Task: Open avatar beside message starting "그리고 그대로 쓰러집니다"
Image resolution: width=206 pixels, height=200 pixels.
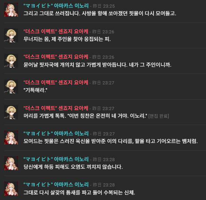Action: click(x=11, y=10)
